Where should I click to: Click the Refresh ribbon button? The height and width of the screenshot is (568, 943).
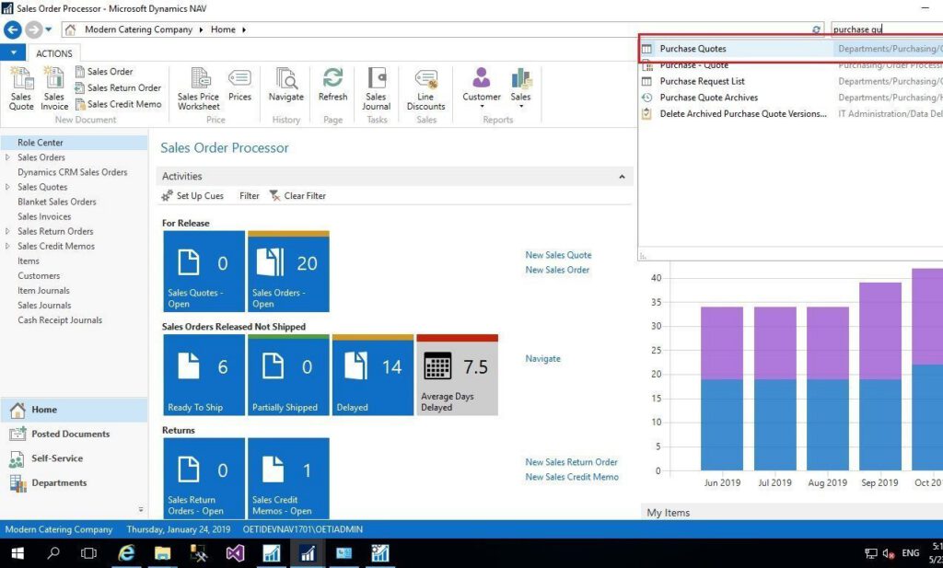coord(332,84)
